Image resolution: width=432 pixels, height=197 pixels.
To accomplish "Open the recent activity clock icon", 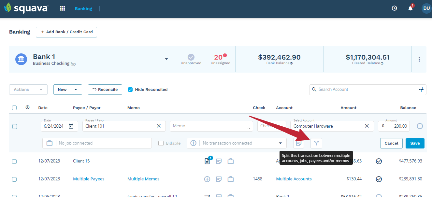I will coord(394,8).
